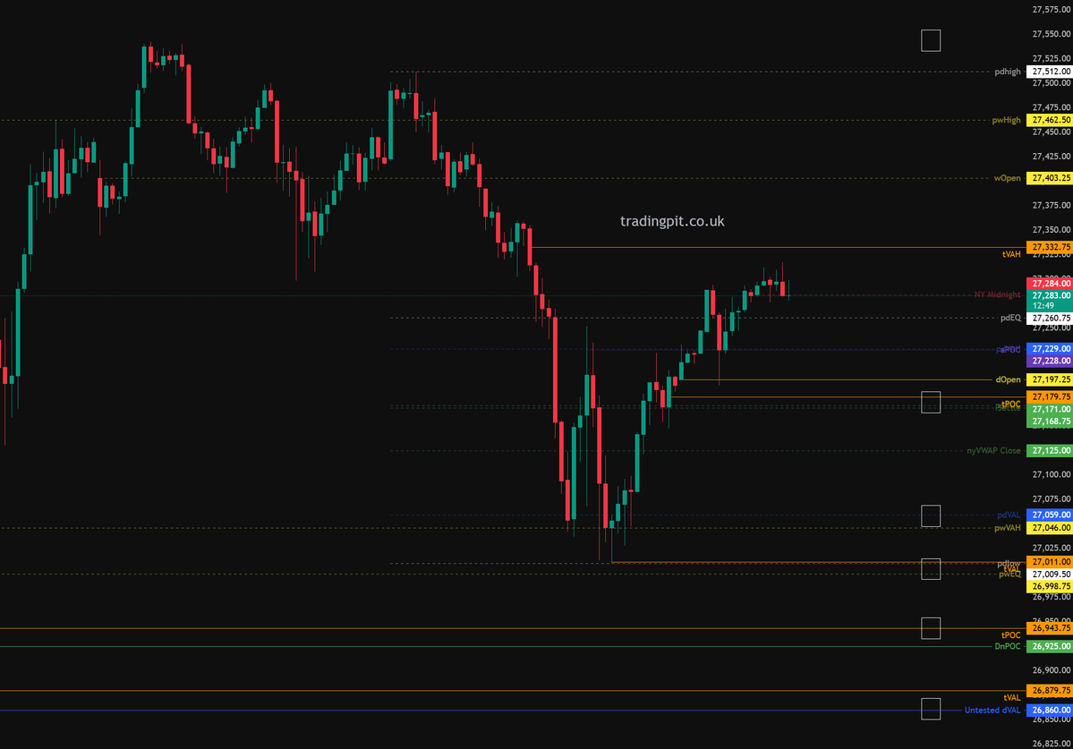This screenshot has width=1073, height=749.
Task: Click current price tag 27,283.00 with countdown
Action: (1050, 301)
